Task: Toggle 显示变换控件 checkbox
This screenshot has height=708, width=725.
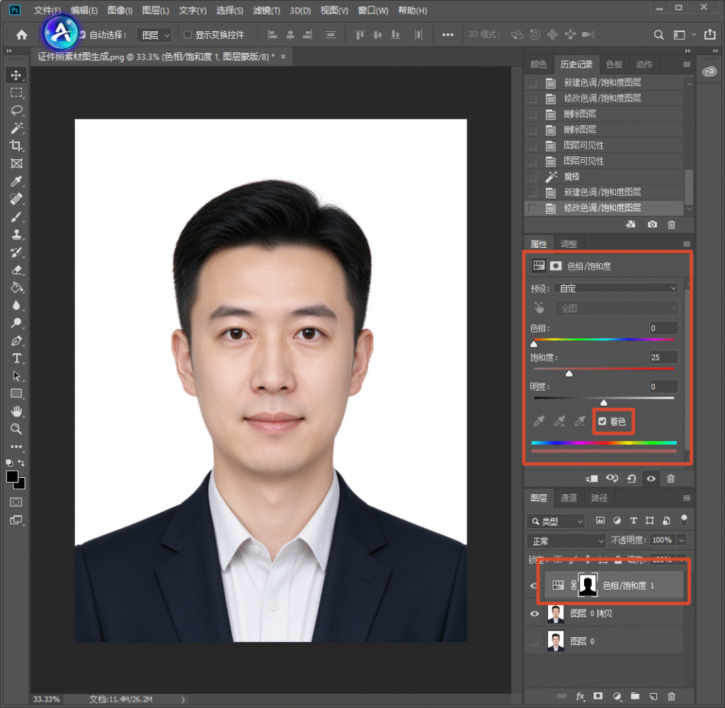Action: pos(188,35)
